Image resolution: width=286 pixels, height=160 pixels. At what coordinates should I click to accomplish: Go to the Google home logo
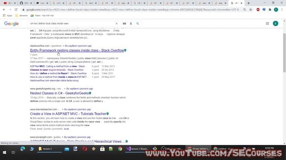click(12, 24)
